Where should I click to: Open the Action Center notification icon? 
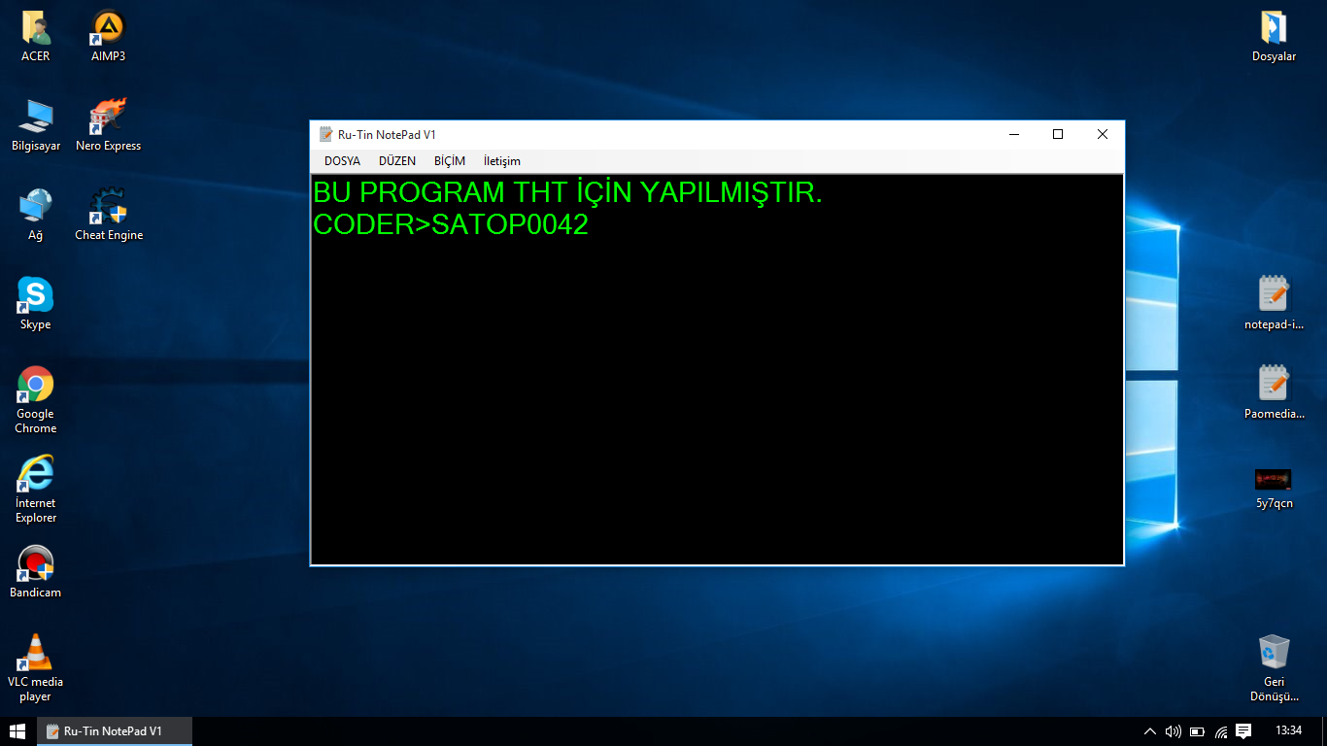pyautogui.click(x=1243, y=731)
